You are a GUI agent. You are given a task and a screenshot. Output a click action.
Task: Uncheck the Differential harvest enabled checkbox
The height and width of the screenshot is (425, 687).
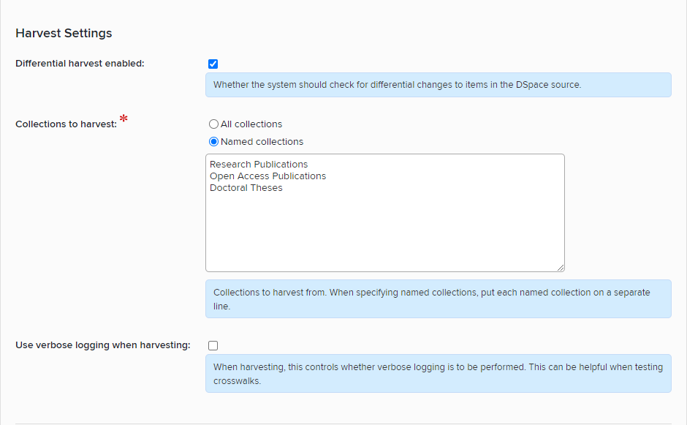click(213, 64)
